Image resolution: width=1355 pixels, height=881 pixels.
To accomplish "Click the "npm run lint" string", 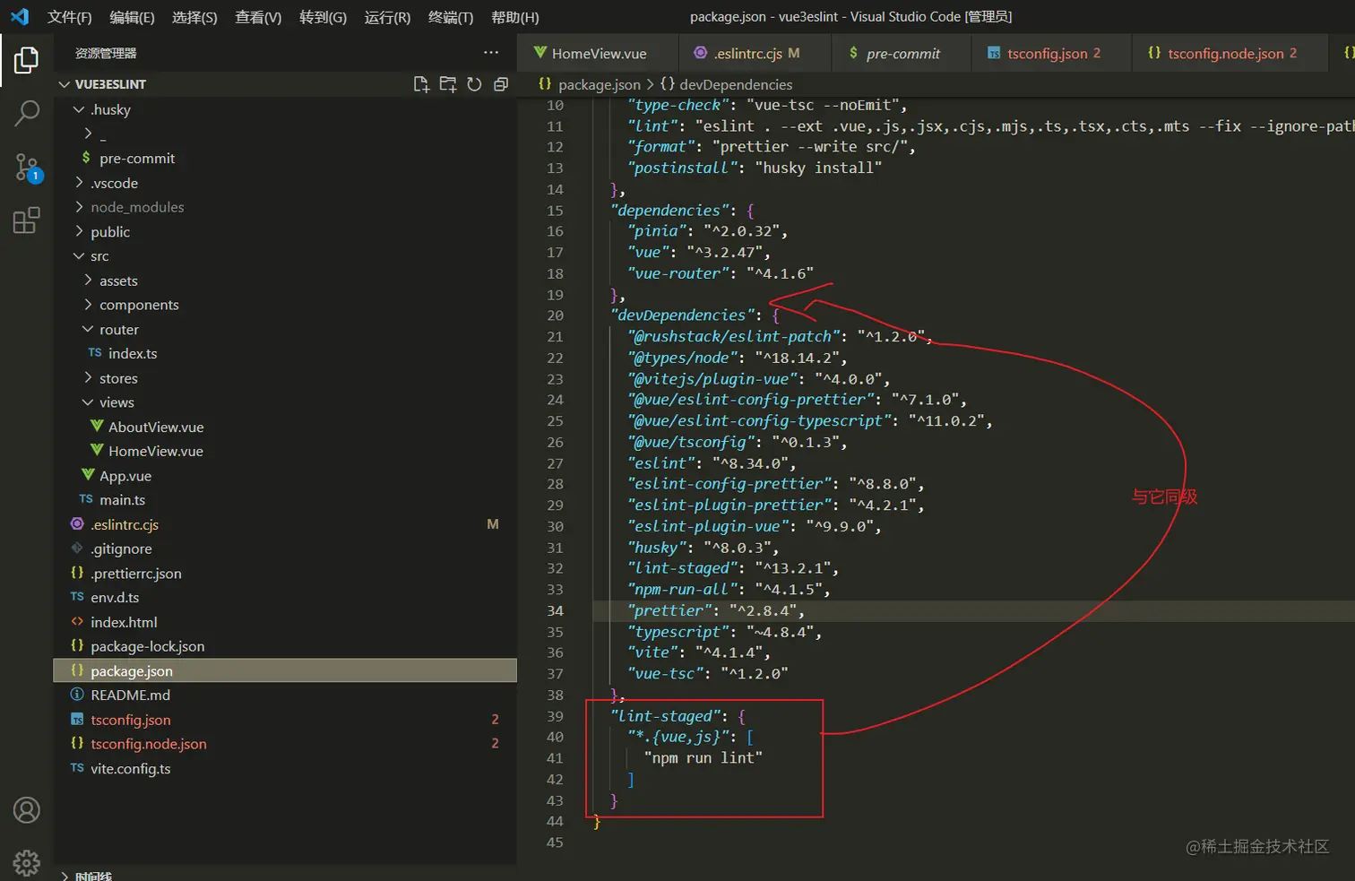I will (x=703, y=758).
